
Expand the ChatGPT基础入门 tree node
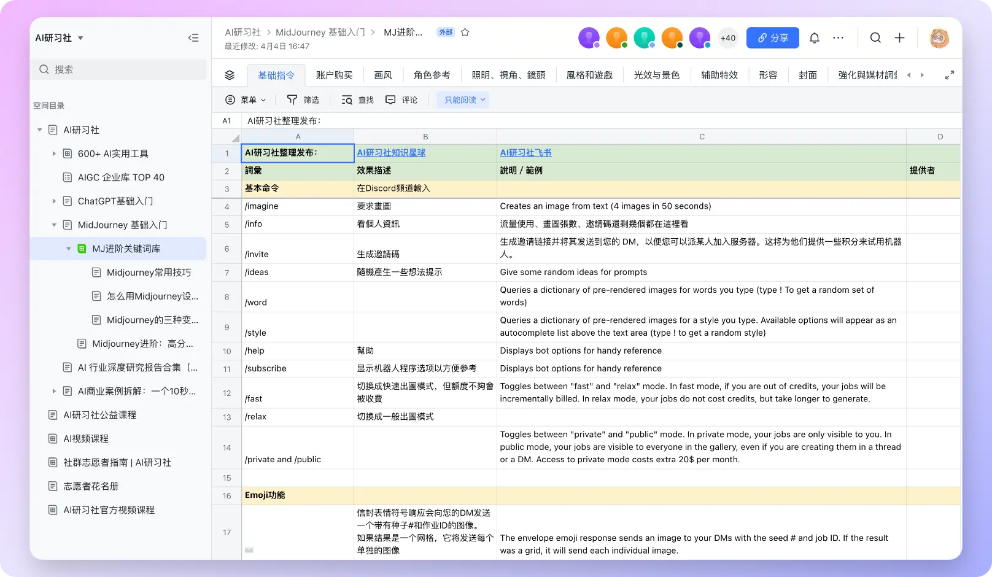tap(54, 201)
